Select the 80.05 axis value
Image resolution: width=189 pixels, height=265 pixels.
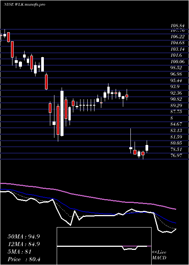[x=176, y=143]
